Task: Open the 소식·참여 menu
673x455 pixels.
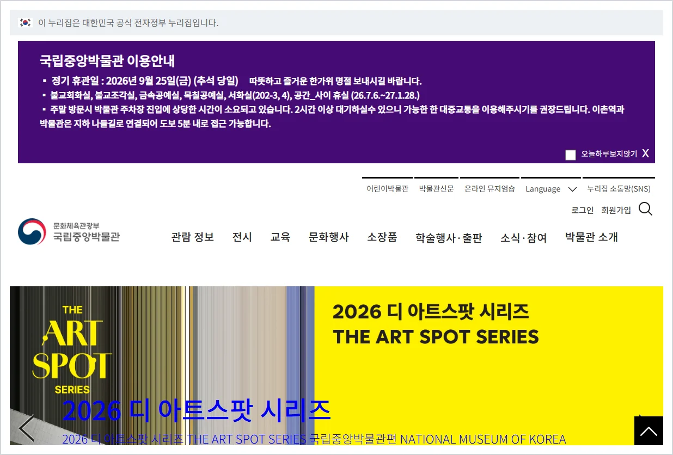Action: [523, 238]
